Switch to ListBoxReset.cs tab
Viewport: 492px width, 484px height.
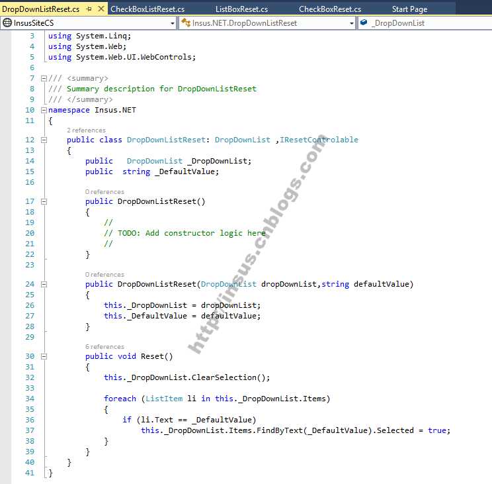pos(241,9)
